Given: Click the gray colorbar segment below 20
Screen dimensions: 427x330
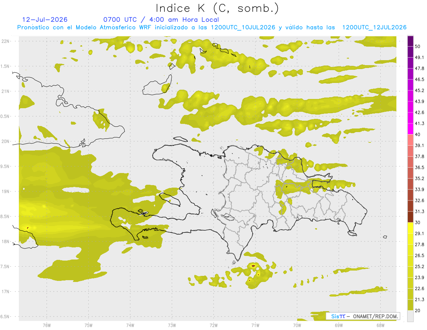Looking at the screenshot, I should click(x=410, y=316).
